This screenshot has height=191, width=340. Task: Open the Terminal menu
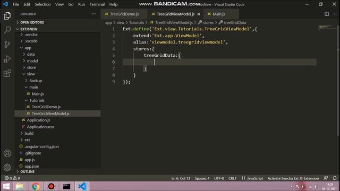pos(97,4)
